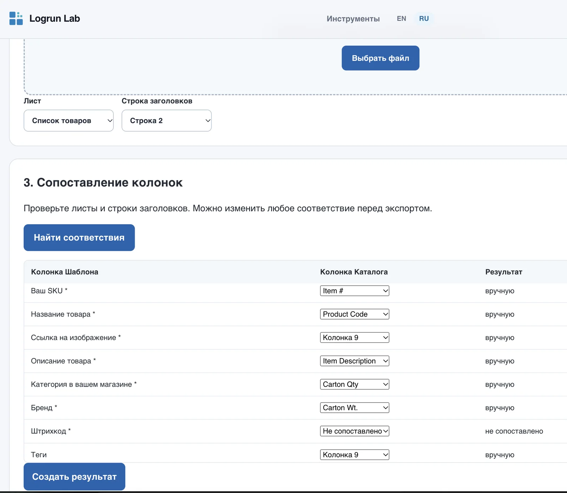Click the Штрихкод * row label
This screenshot has width=567, height=493.
(51, 431)
